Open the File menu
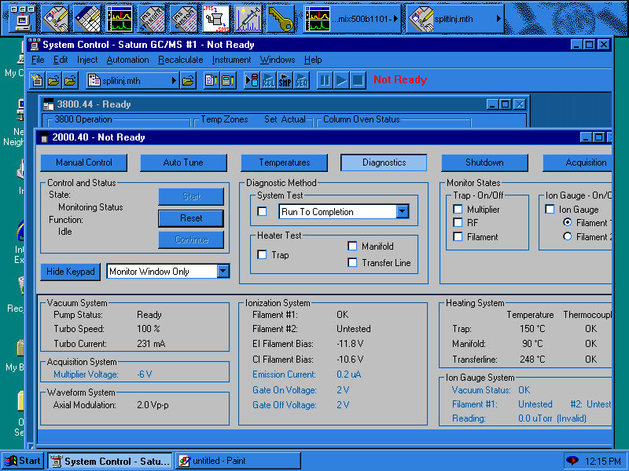The height and width of the screenshot is (471, 629). [x=38, y=60]
